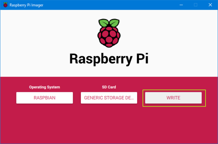
Task: Open the RASPBIAN operating system chooser
Action: coord(45,98)
